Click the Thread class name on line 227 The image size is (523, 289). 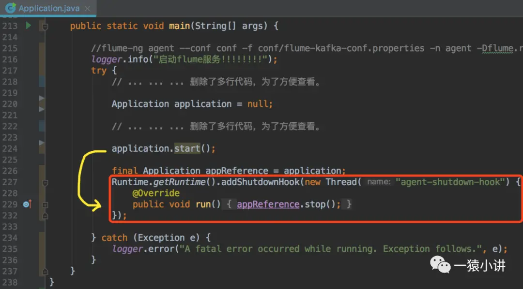pyautogui.click(x=341, y=182)
